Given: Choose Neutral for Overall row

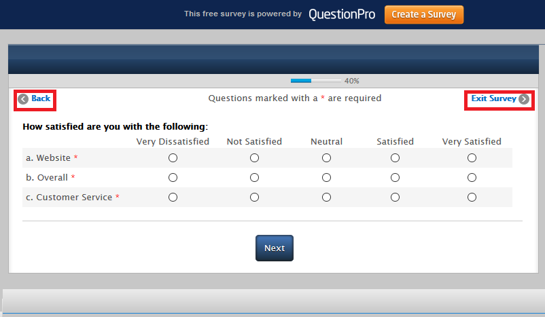Looking at the screenshot, I should 326,178.
